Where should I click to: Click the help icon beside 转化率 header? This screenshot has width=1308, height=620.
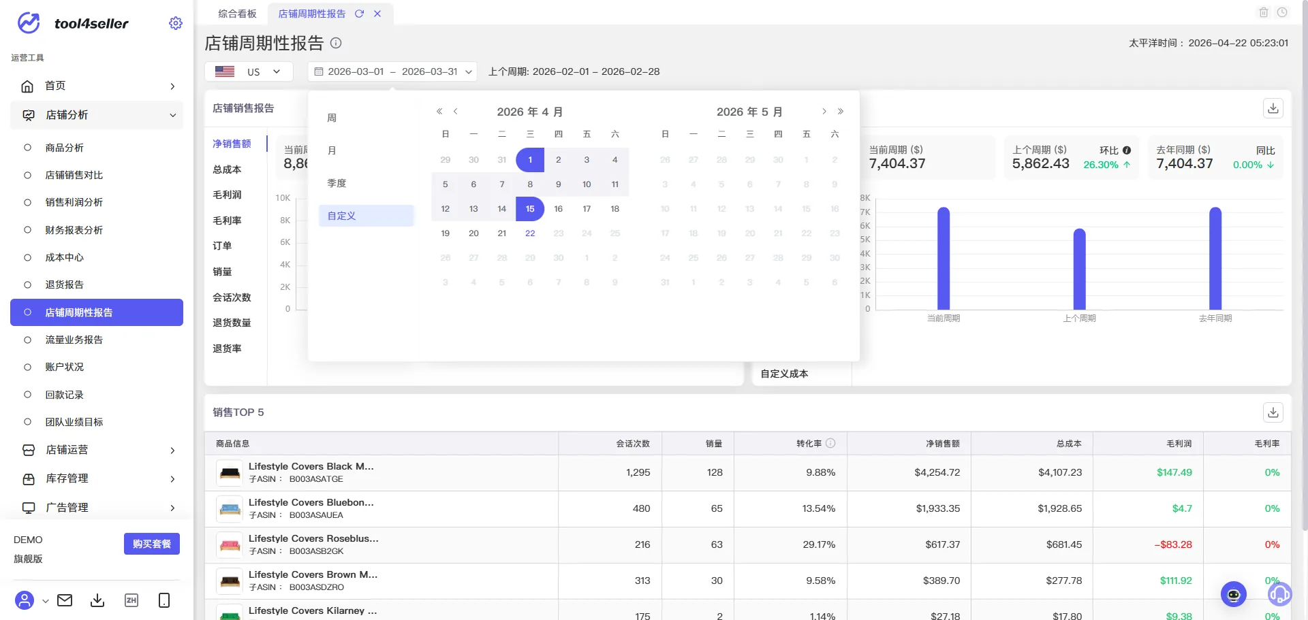[830, 443]
